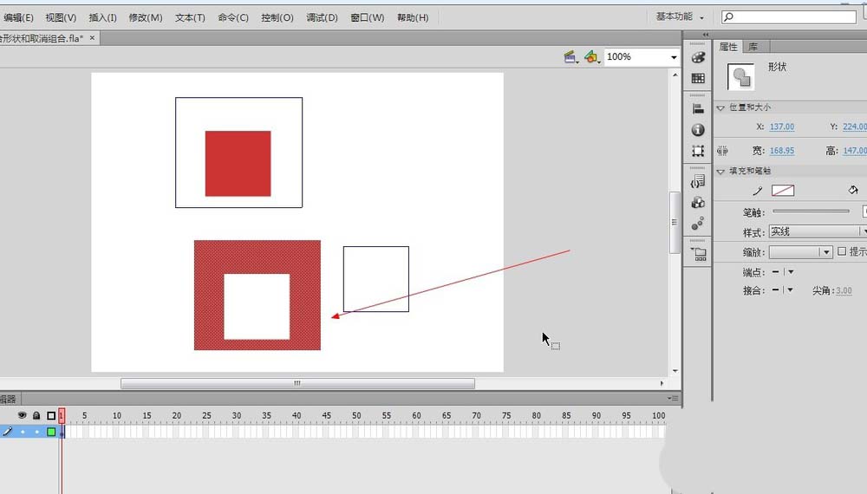The width and height of the screenshot is (867, 494).
Task: Edit the 高 height value 147.00
Action: click(x=854, y=150)
